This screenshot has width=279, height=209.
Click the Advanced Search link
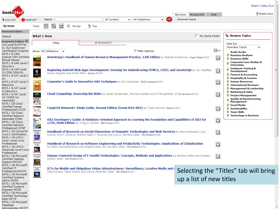pyautogui.click(x=186, y=19)
